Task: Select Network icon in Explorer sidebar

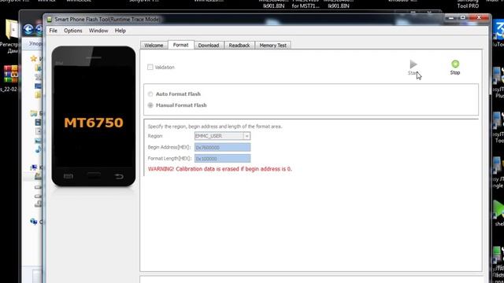Action: [x=34, y=222]
